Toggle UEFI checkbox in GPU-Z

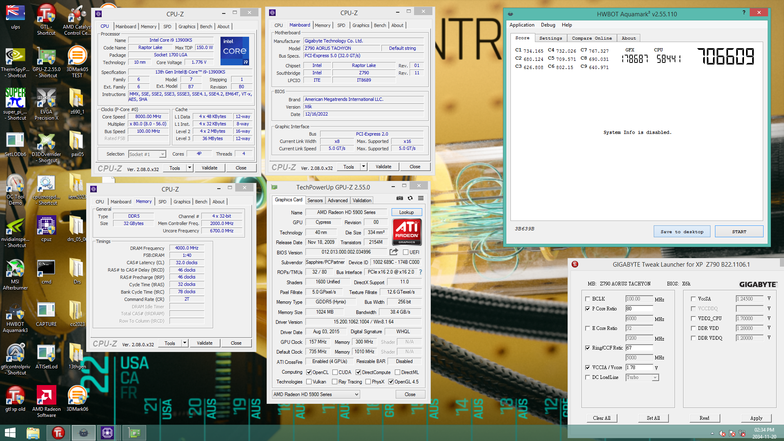406,252
